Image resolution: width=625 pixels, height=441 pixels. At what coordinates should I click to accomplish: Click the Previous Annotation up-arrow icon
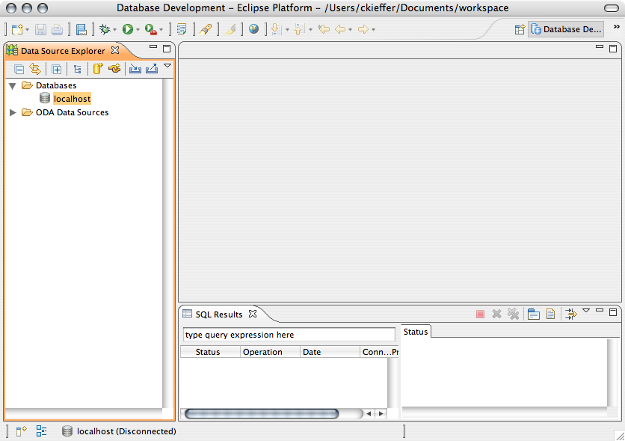tap(299, 29)
